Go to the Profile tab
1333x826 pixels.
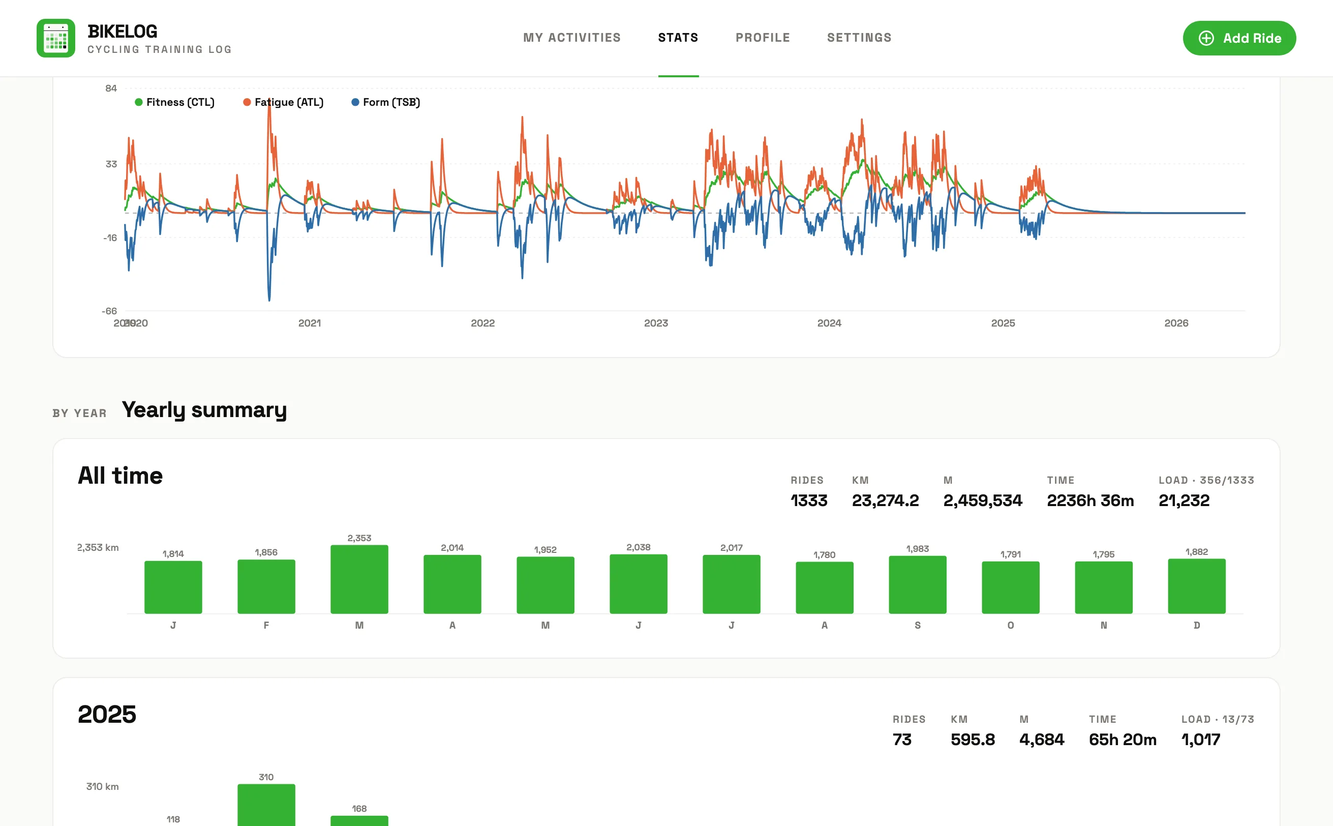point(763,38)
